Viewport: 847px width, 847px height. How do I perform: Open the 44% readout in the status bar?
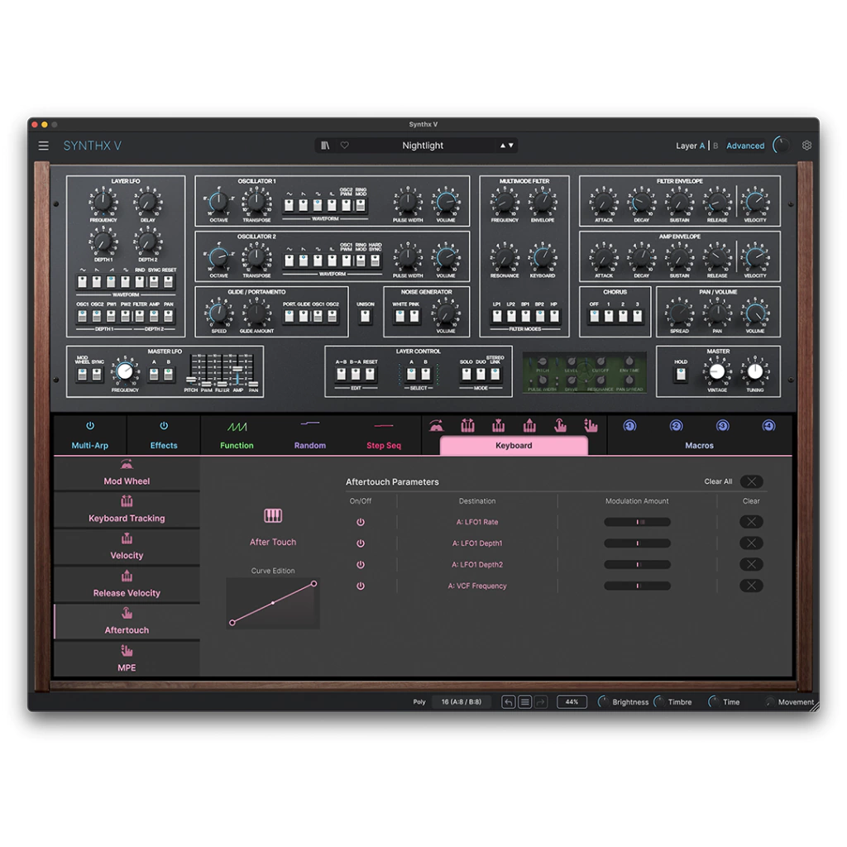point(572,701)
